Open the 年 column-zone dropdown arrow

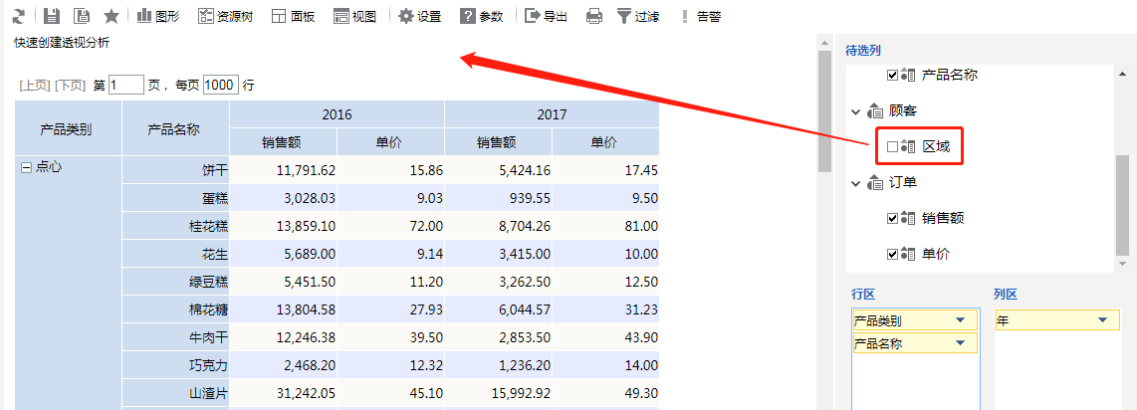coord(1103,320)
